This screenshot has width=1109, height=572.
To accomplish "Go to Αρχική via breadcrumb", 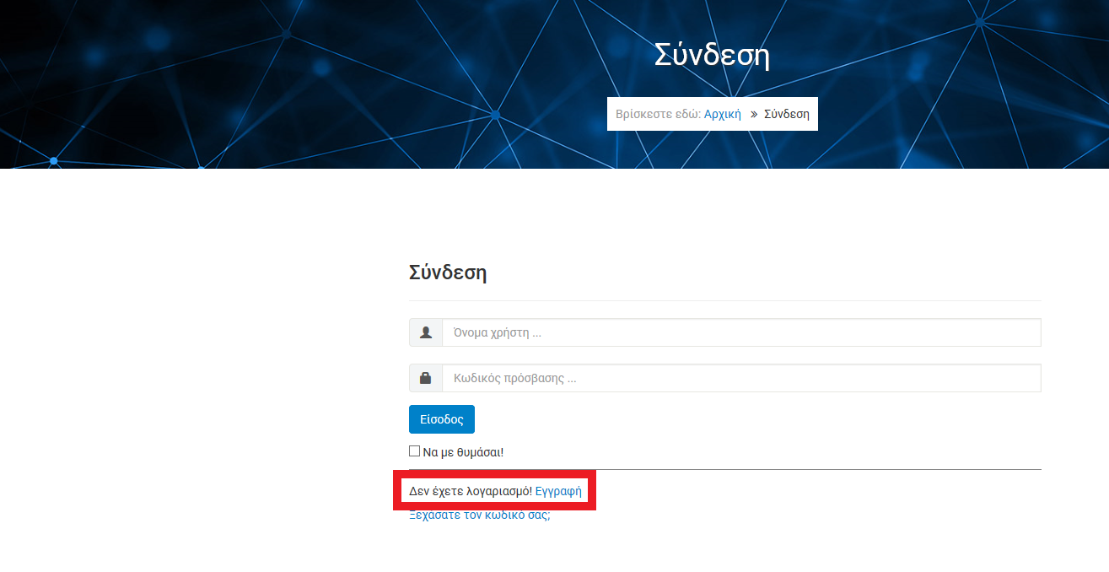I will (x=722, y=115).
